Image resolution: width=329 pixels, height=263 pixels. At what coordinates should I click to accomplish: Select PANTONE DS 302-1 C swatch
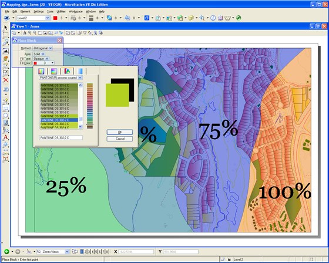(59, 116)
